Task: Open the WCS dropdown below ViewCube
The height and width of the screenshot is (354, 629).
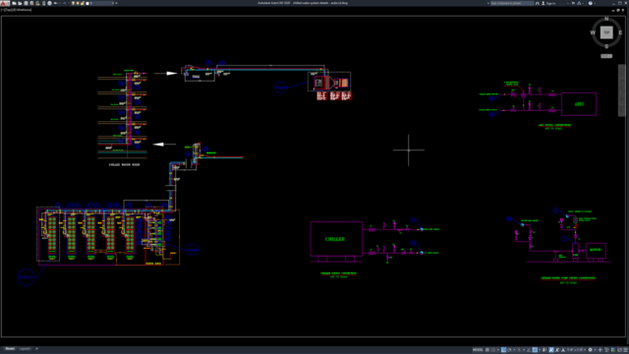Action: pyautogui.click(x=606, y=56)
